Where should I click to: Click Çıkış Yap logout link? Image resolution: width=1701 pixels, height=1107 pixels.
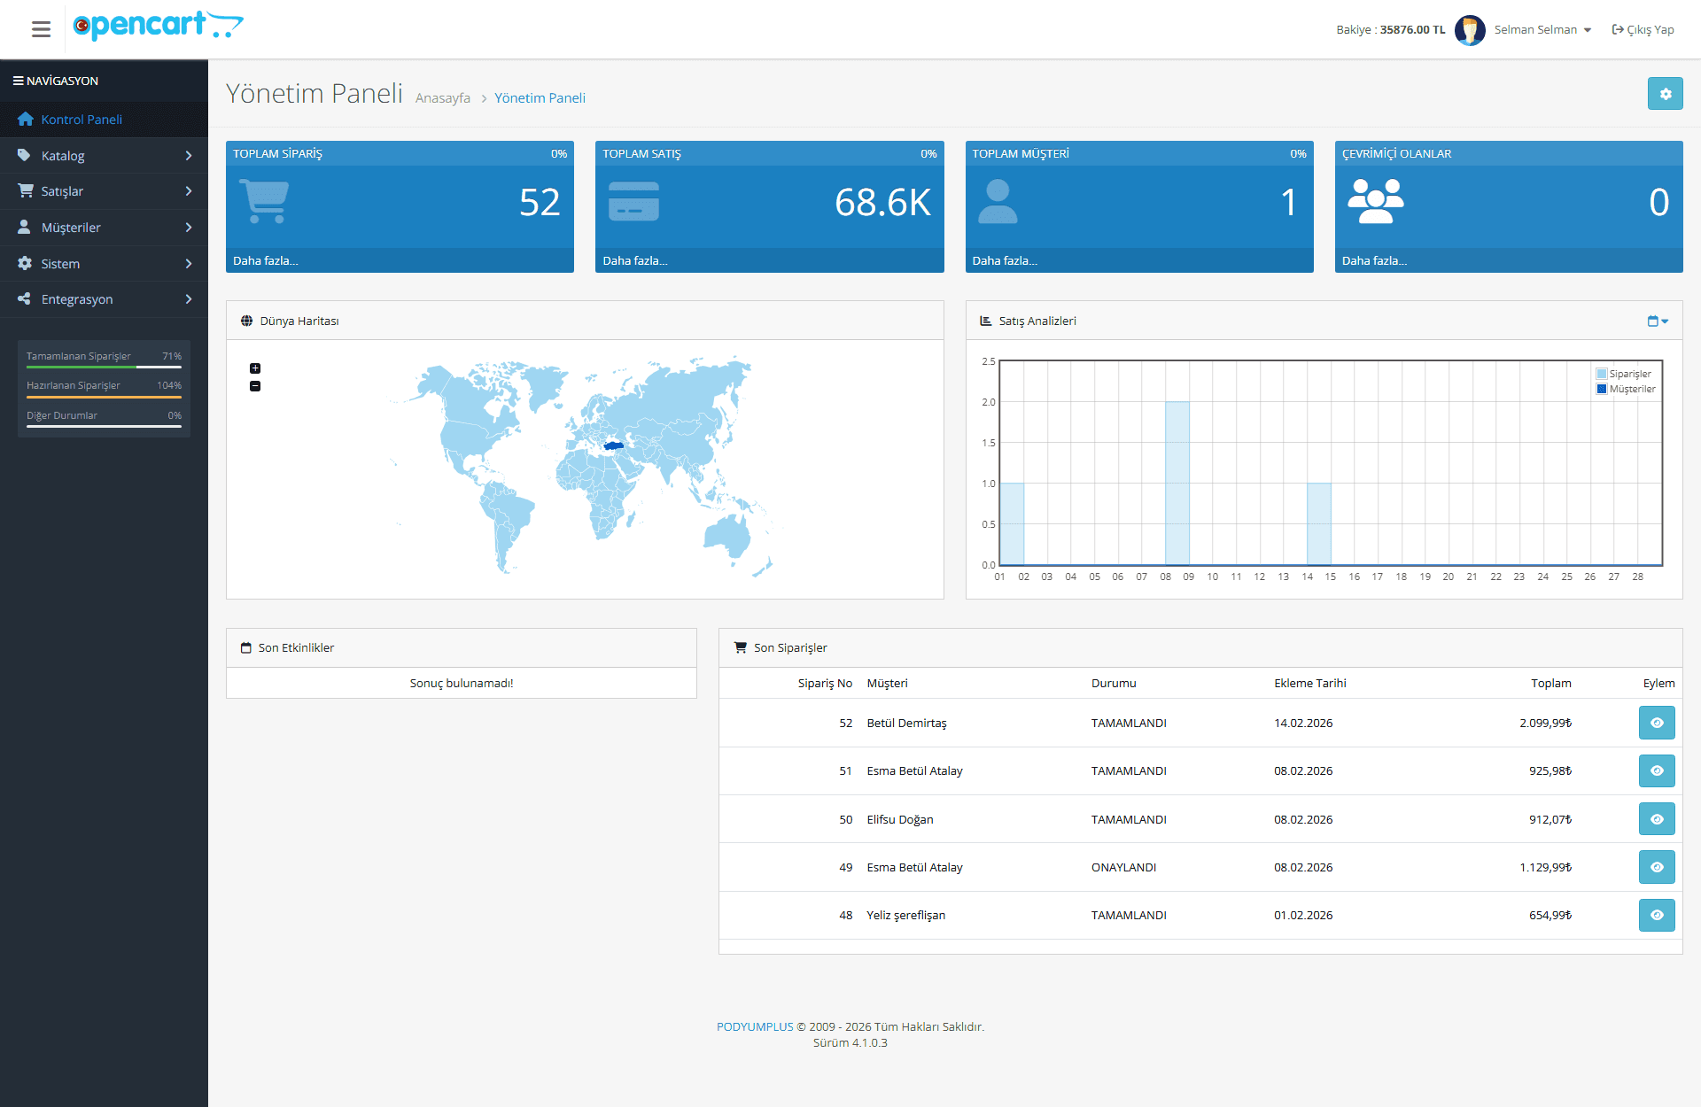(1643, 30)
